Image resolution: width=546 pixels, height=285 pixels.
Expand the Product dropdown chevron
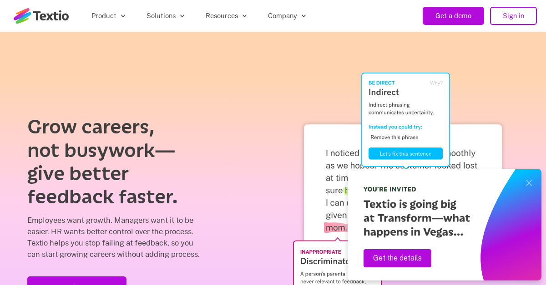(x=123, y=16)
